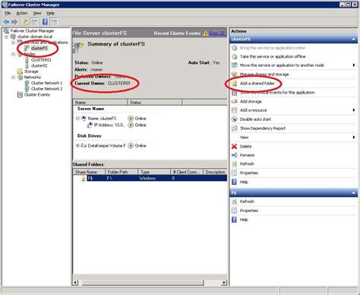Click the Properties icon under F$ section
The image size is (360, 295).
[x=235, y=211]
